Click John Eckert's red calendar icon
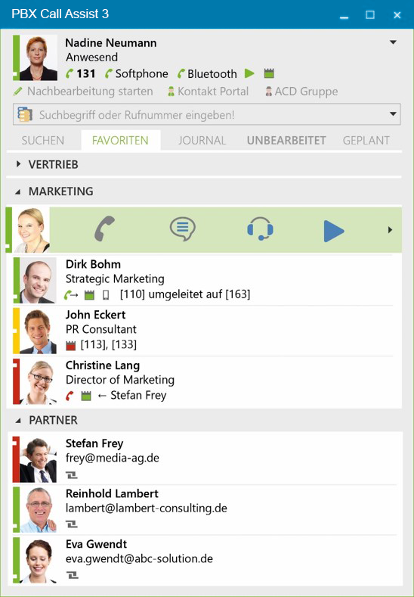Viewport: 414px width, 597px height. (x=71, y=345)
